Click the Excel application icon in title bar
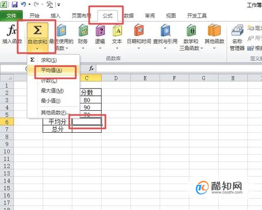Viewport: 262px width, 210px height. (4, 5)
